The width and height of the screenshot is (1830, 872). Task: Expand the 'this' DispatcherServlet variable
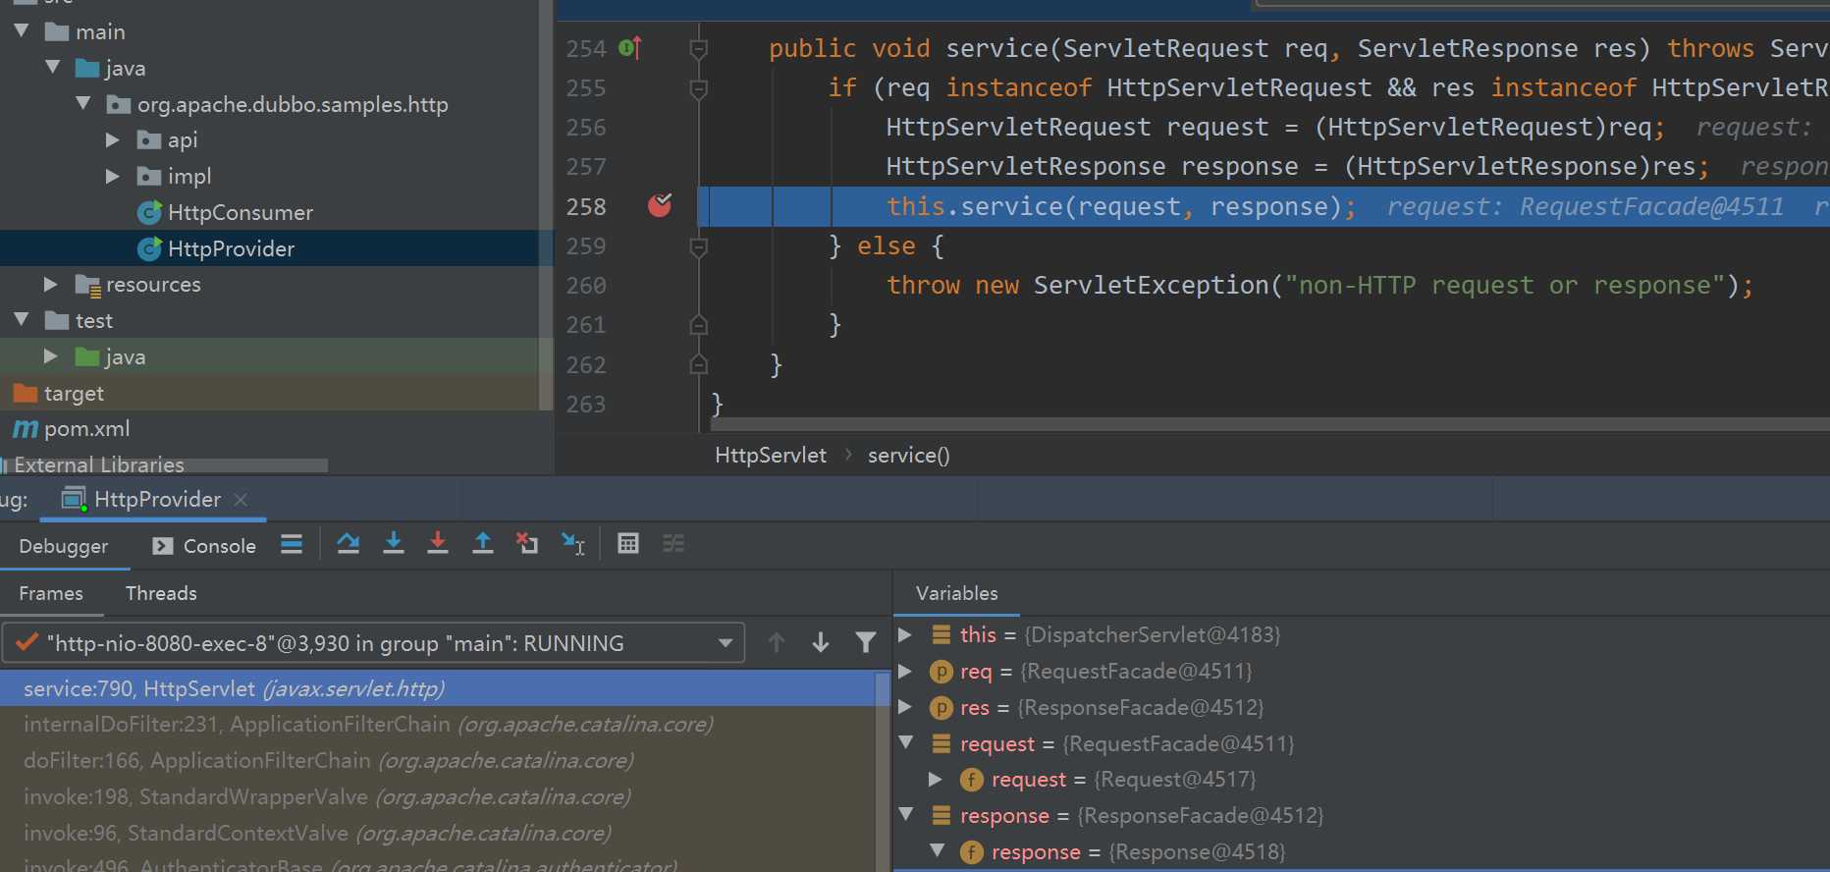906,634
